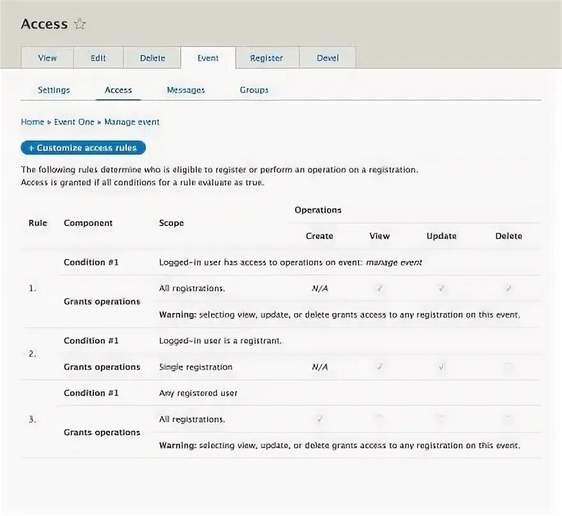
Task: Click rule number 3.
Action: [33, 419]
